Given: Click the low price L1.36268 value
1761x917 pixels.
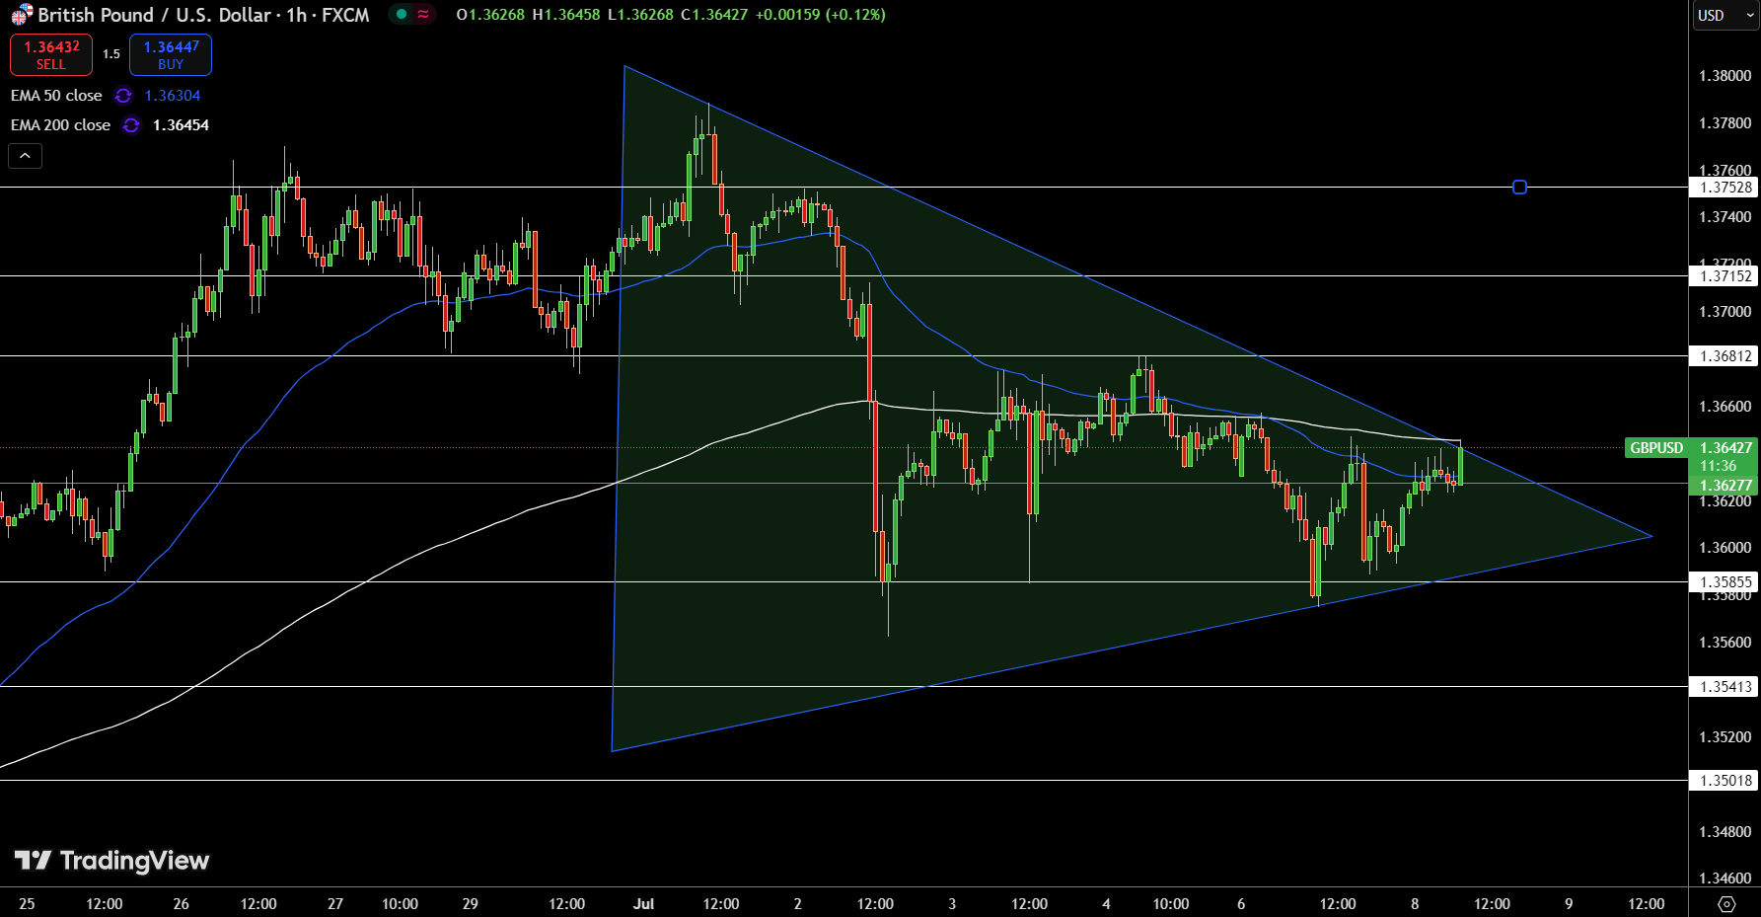Looking at the screenshot, I should [x=640, y=15].
